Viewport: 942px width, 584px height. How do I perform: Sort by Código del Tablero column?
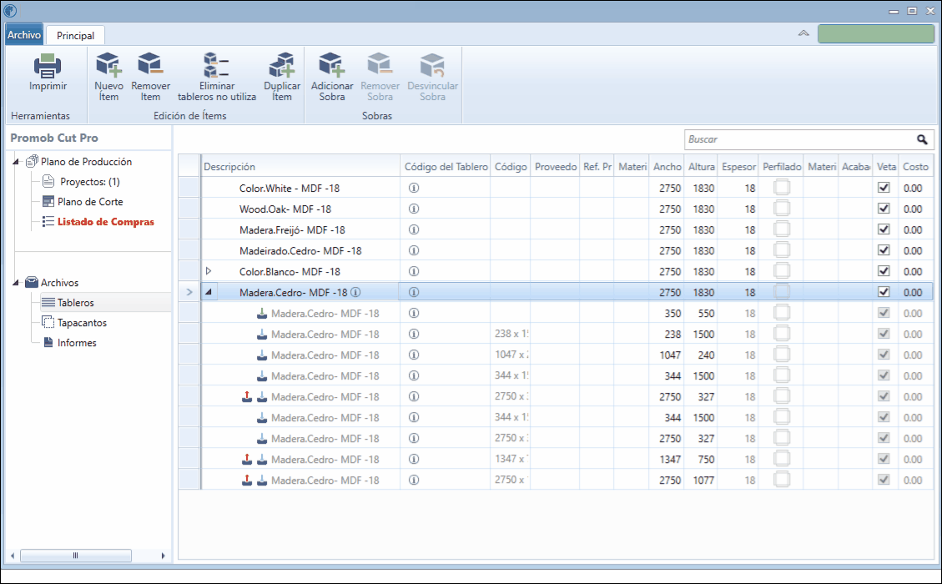pos(446,166)
